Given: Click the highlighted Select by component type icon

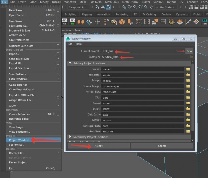Looking at the screenshot, I should (108, 7).
